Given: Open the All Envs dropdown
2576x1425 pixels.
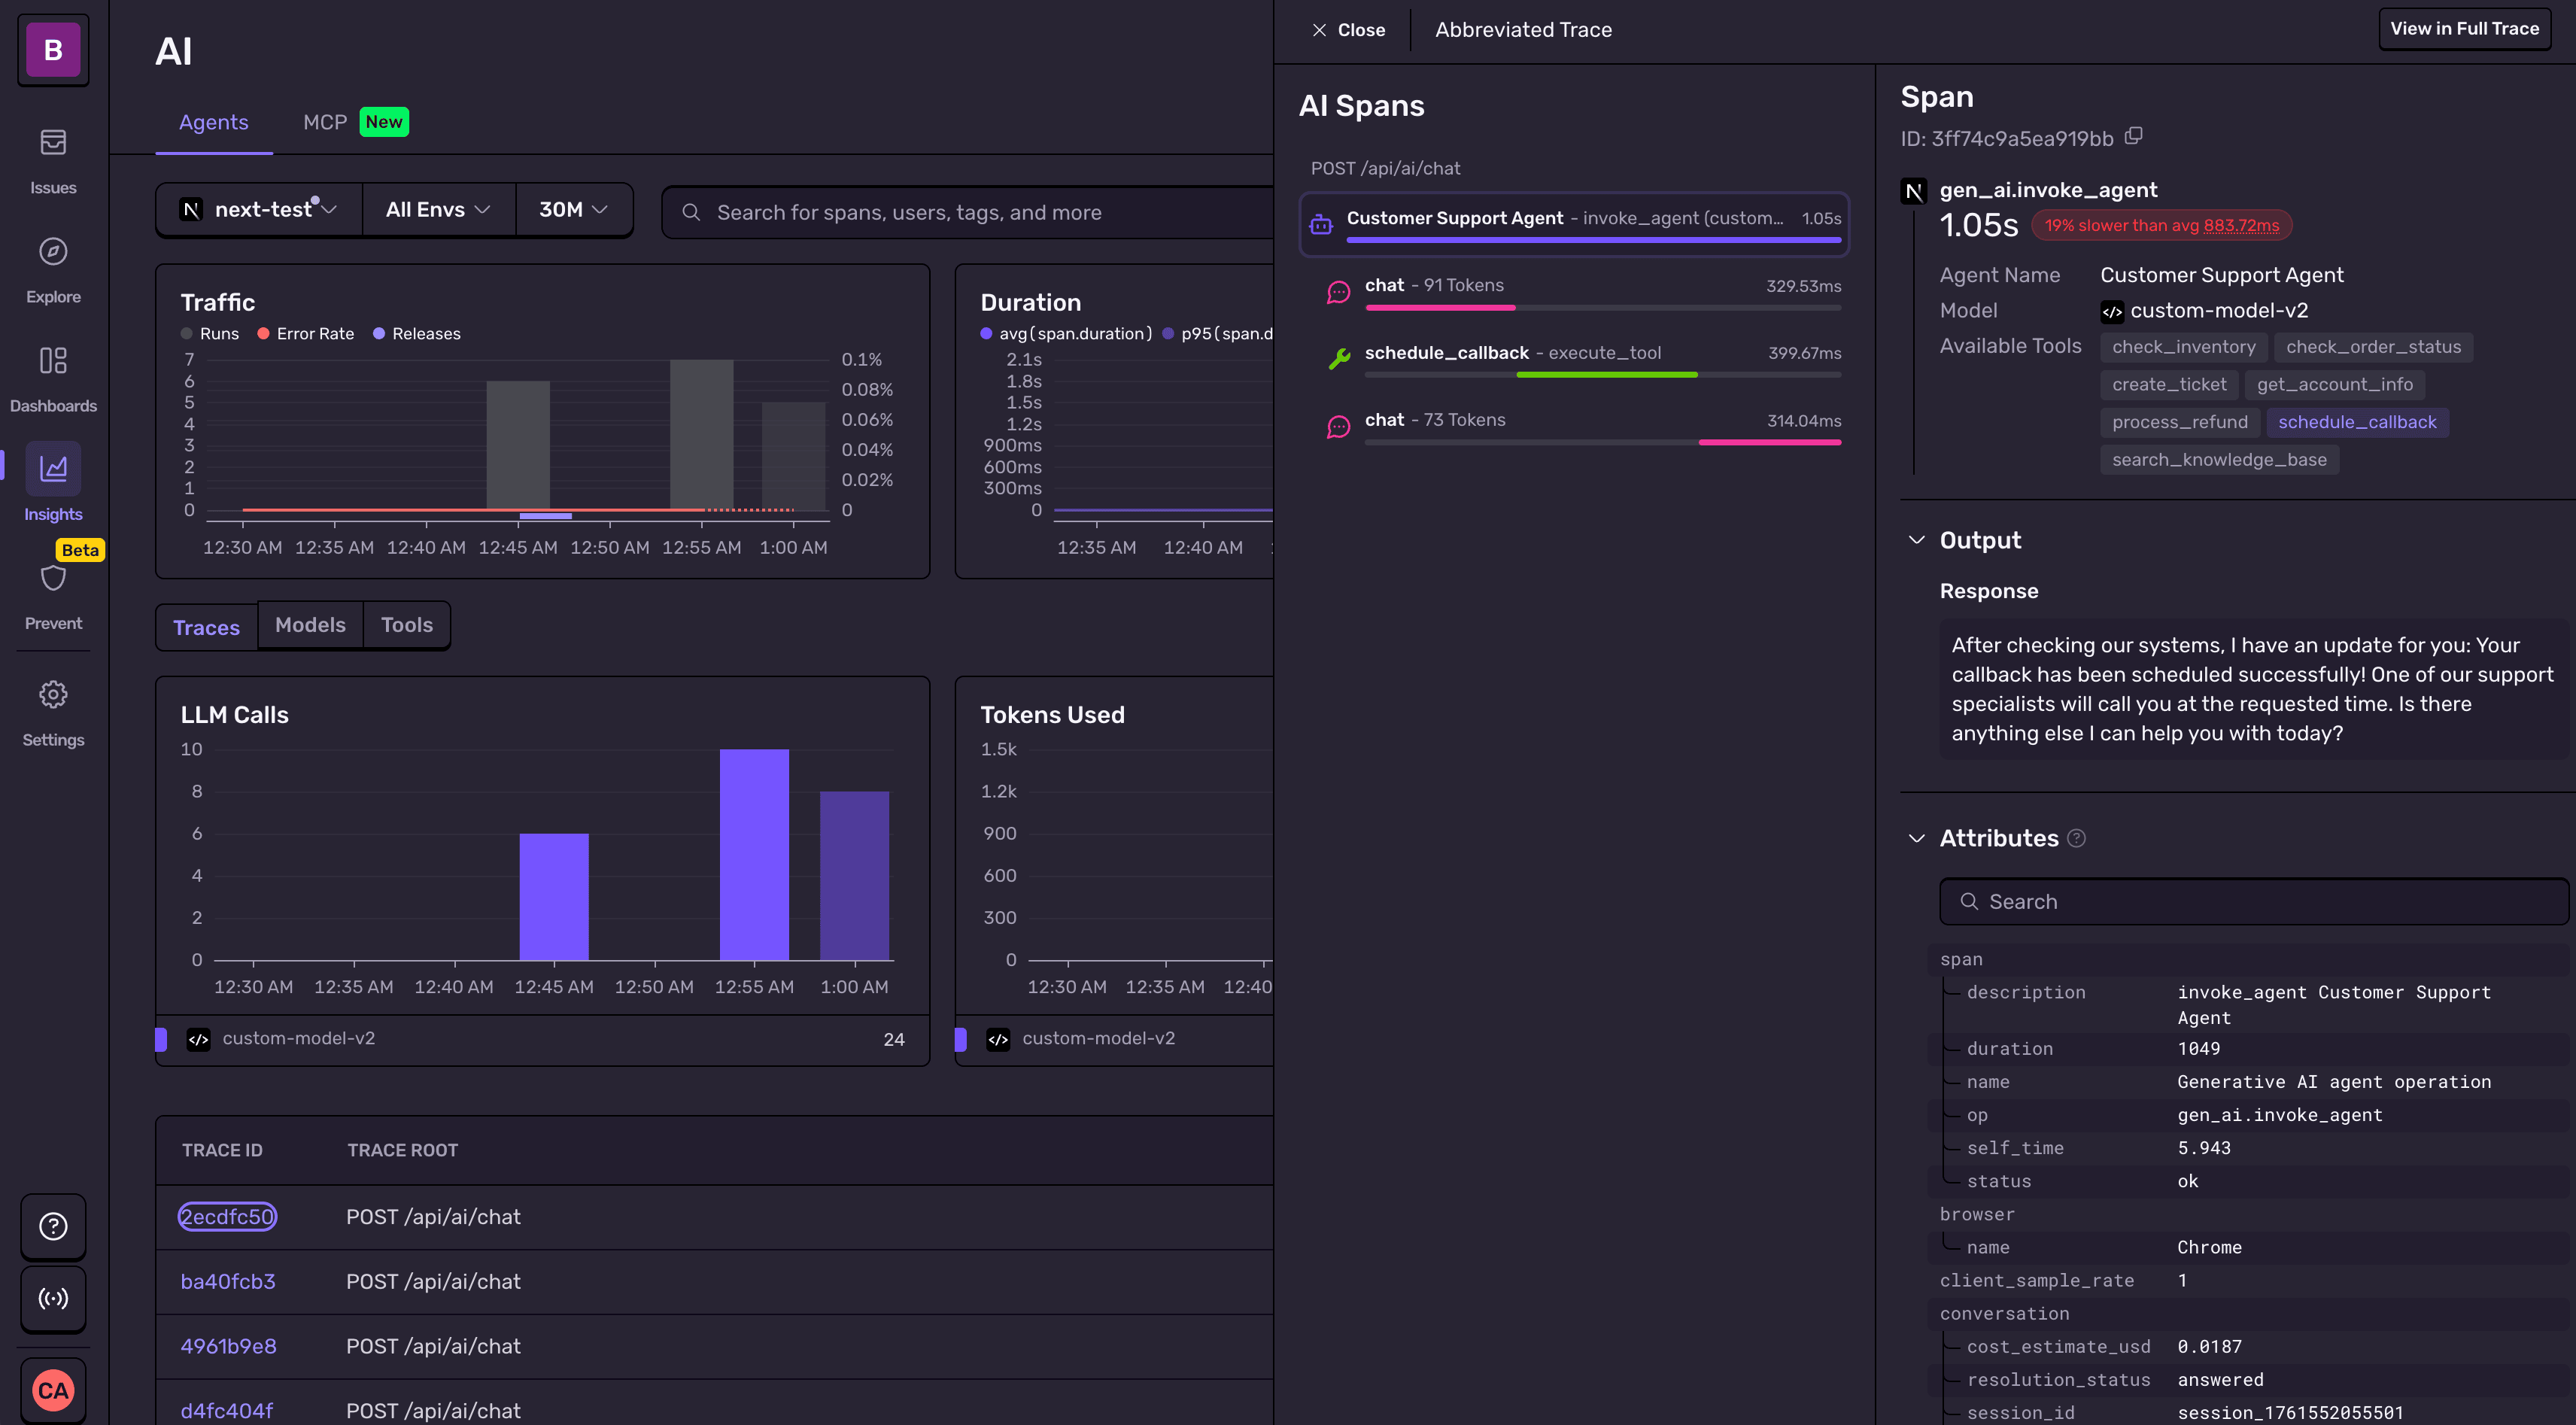Looking at the screenshot, I should click(437, 209).
